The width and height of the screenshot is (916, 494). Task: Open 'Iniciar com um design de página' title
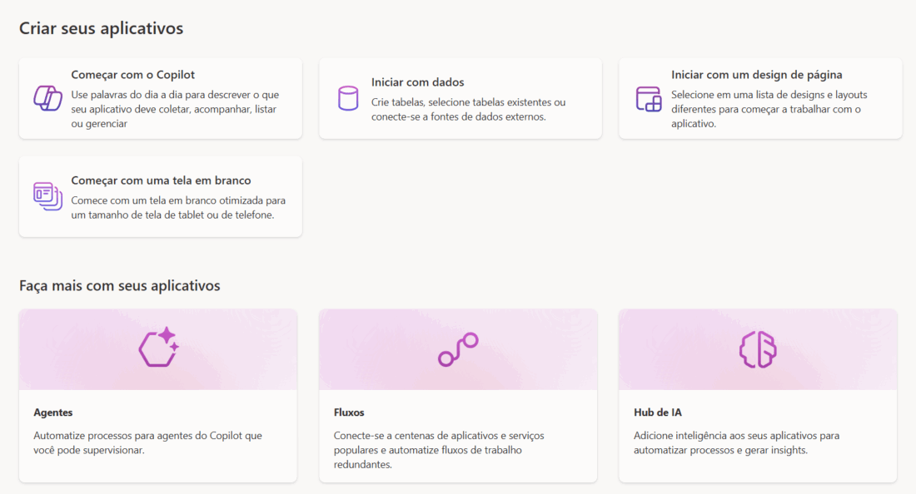click(756, 75)
